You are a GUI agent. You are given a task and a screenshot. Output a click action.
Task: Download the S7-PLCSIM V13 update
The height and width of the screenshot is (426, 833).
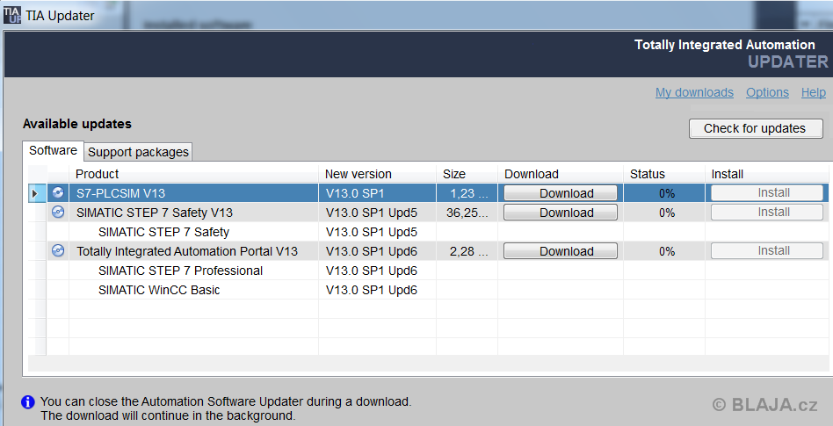[x=561, y=193]
